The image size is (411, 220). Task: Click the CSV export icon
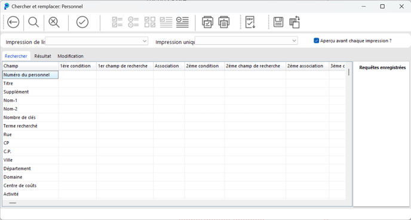tap(250, 22)
